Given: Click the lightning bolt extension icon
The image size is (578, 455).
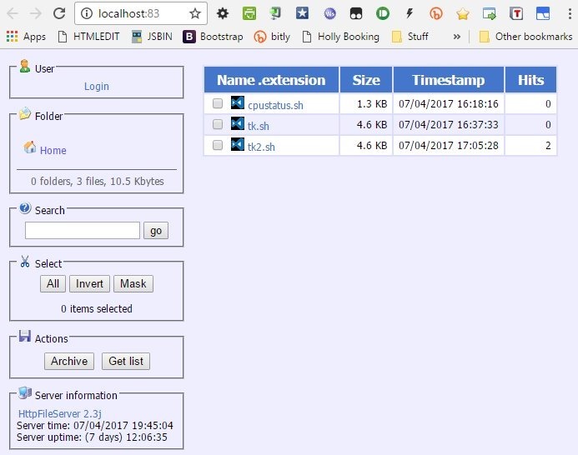Looking at the screenshot, I should point(409,13).
